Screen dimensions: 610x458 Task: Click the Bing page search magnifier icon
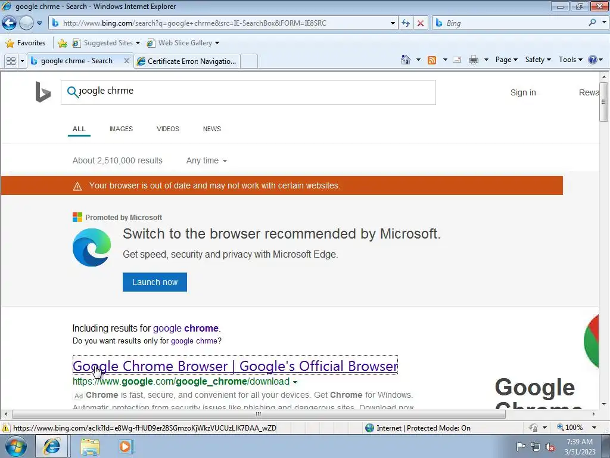[x=72, y=92]
